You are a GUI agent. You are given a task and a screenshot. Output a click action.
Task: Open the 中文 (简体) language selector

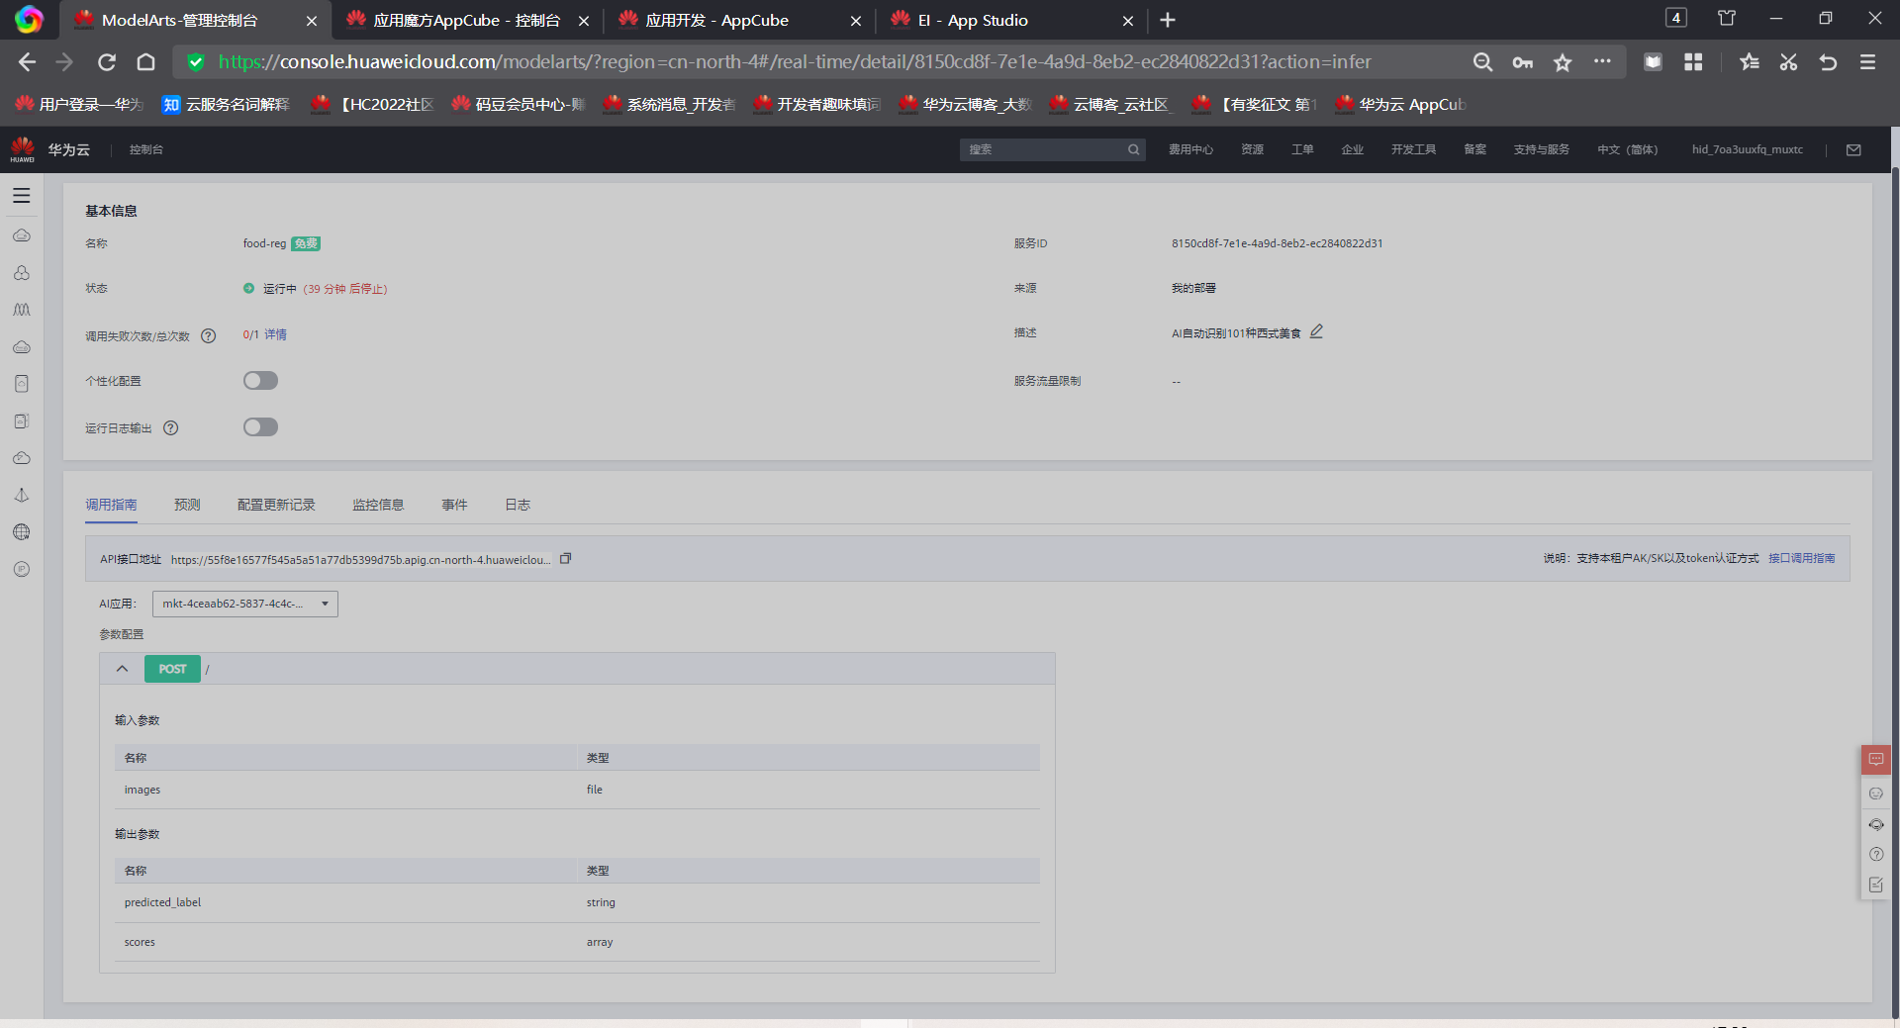point(1627,149)
